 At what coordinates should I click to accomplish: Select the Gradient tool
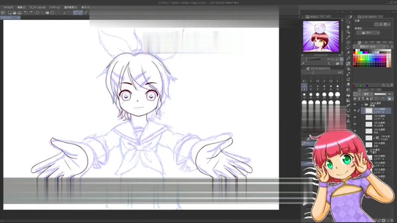pyautogui.click(x=348, y=100)
